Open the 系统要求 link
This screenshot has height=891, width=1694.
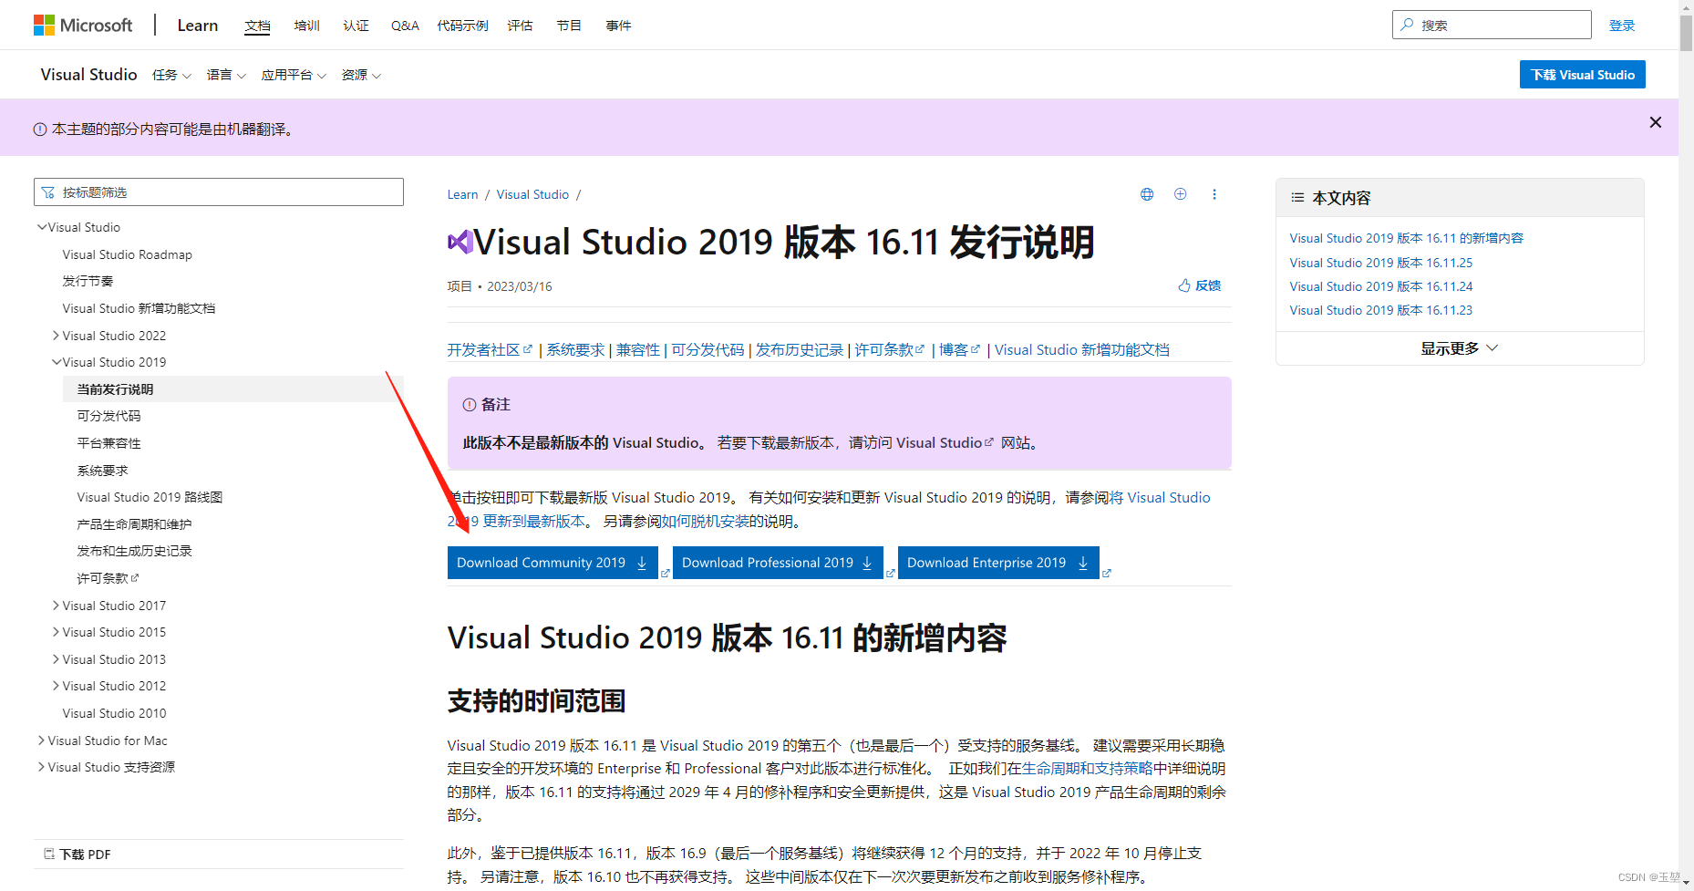coord(574,348)
